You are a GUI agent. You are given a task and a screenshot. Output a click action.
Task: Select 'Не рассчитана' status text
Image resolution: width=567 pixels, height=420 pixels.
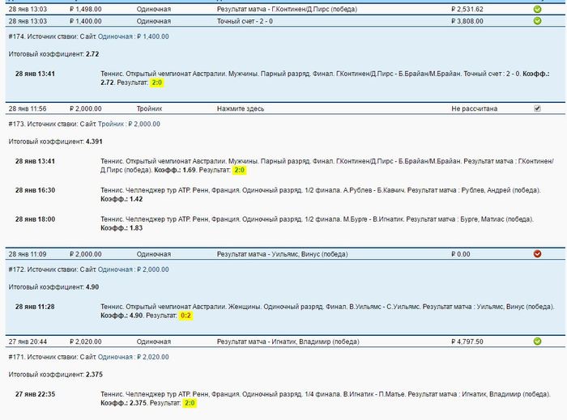point(474,108)
